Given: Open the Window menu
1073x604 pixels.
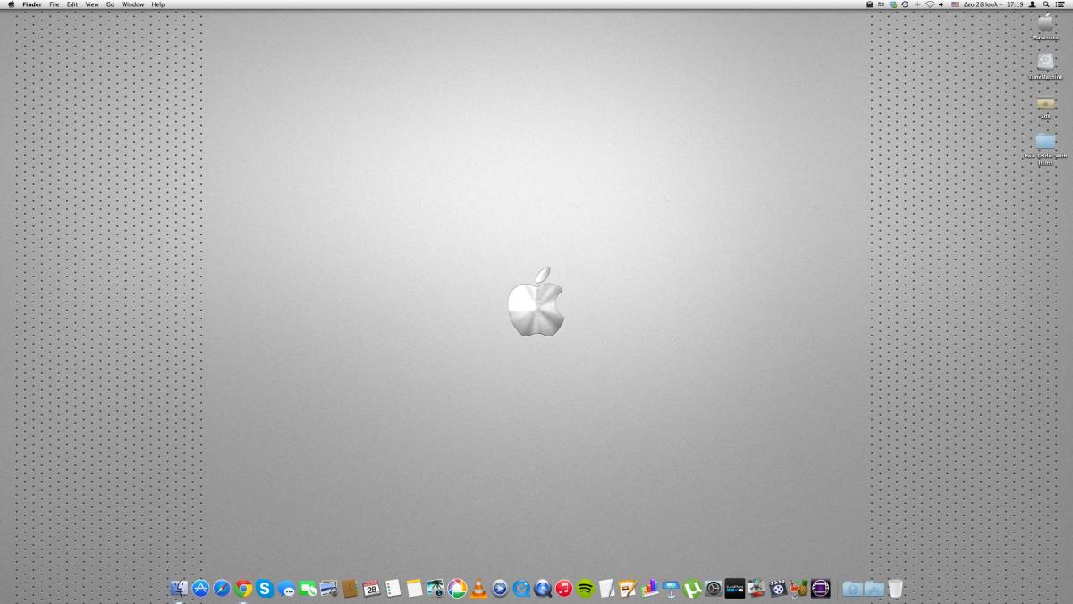Looking at the screenshot, I should pos(132,4).
